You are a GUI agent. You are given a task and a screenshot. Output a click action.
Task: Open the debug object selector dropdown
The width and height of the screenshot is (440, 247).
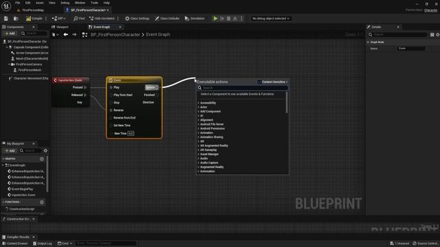[270, 19]
